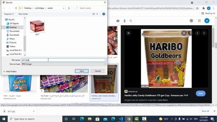Open the Haribo Jelly Candy Goldbears result thumbnail

click(104, 79)
